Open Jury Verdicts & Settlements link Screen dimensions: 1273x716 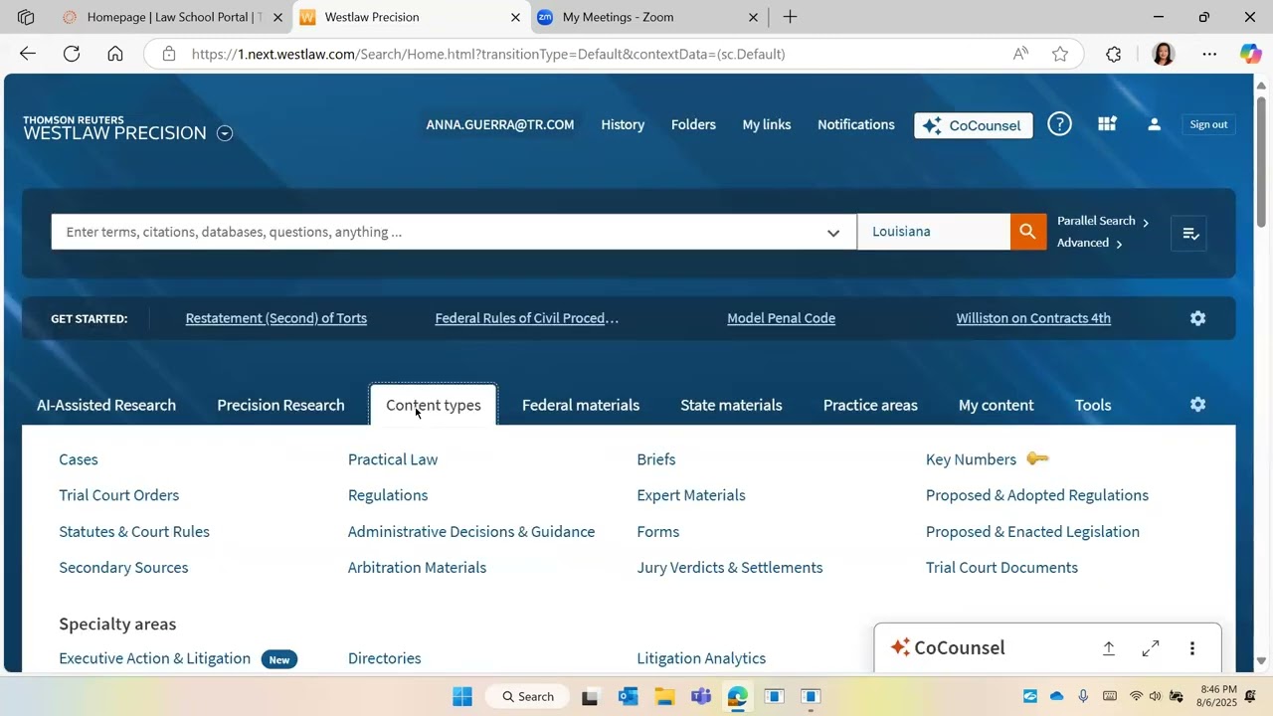tap(730, 568)
